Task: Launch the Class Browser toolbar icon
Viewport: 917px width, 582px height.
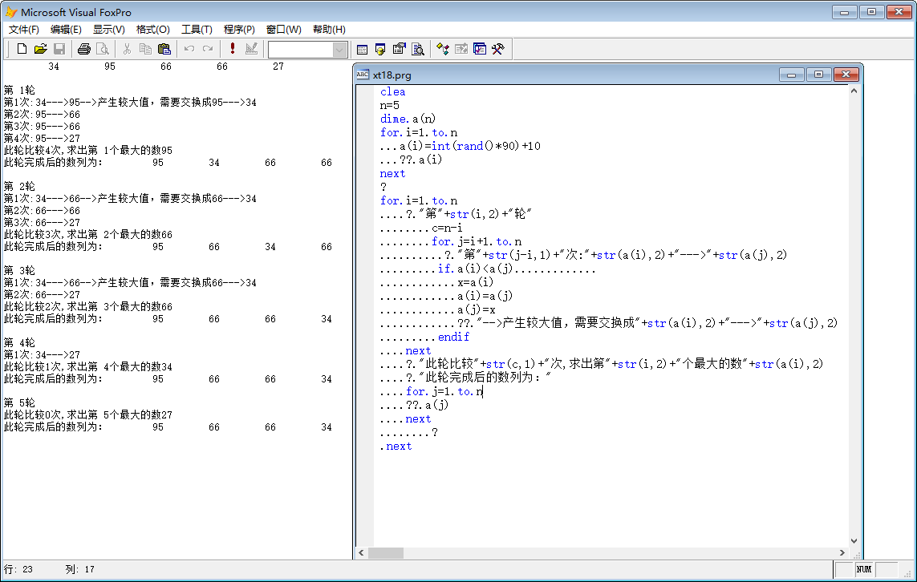Action: click(x=443, y=49)
